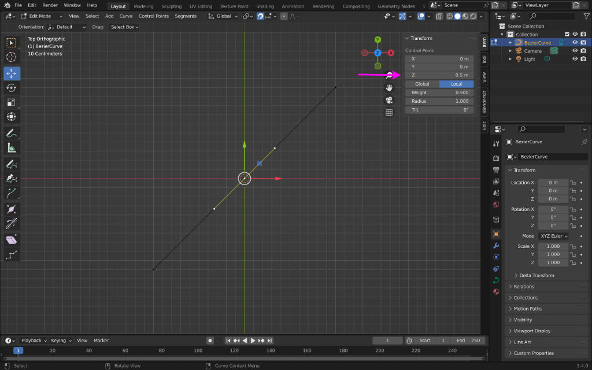Click the pan view hand icon

click(389, 88)
